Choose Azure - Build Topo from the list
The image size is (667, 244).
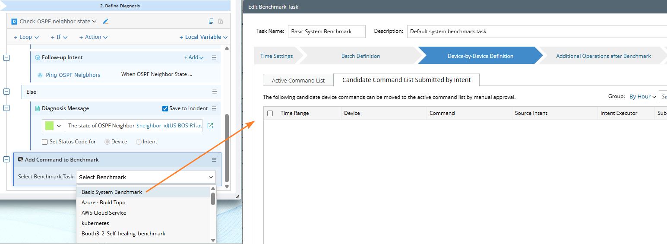point(143,203)
